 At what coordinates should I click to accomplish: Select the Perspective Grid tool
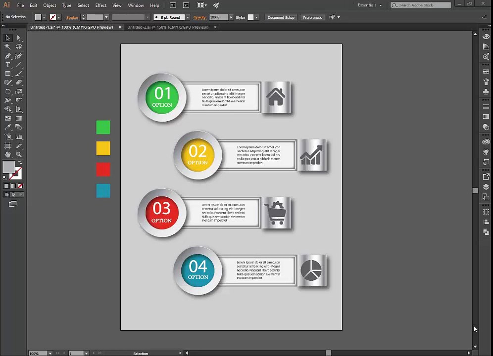19,109
